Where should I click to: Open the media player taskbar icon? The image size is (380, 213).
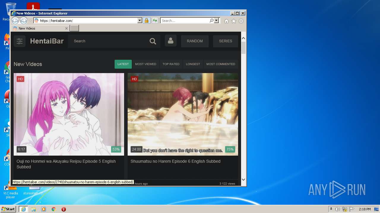[x=44, y=209]
